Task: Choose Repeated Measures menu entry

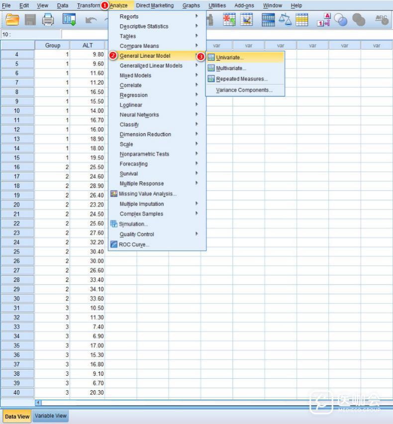Action: click(241, 79)
